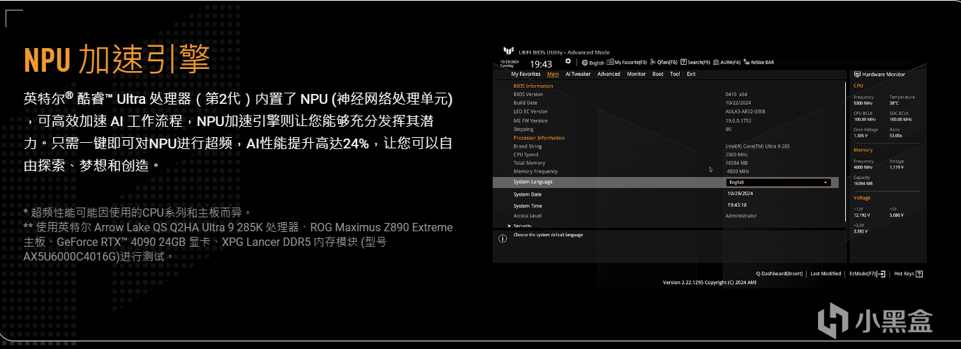Click the LED EC Version value AULA3-AR32-0308
The image size is (961, 349).
click(x=745, y=111)
